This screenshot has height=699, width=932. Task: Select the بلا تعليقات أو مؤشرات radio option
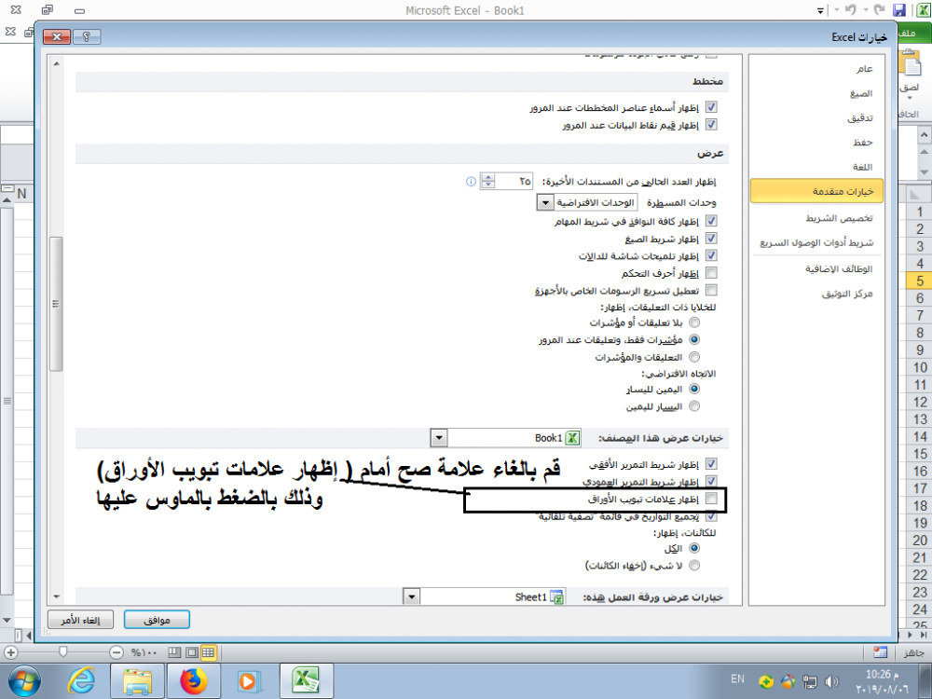[x=693, y=322]
